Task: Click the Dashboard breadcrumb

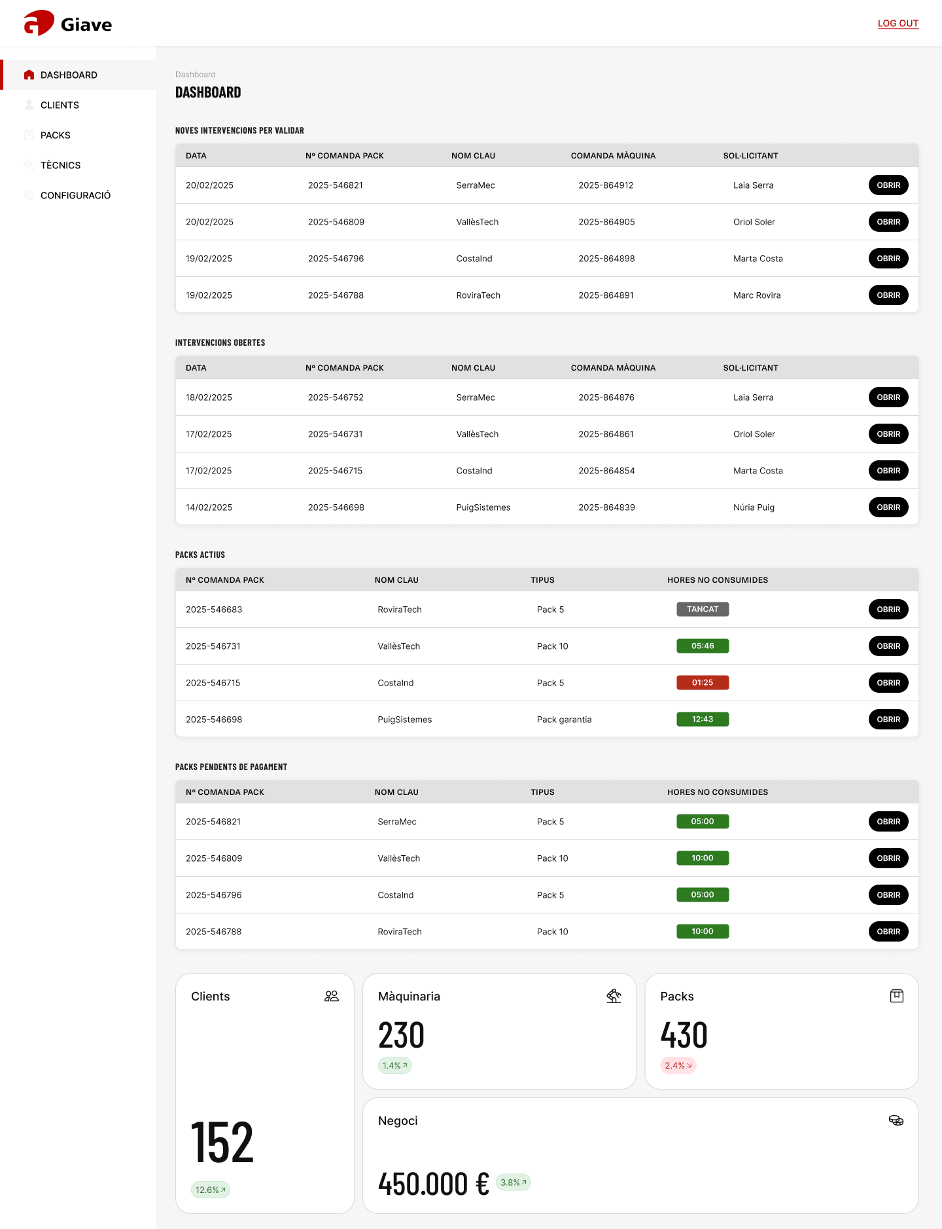Action: click(196, 75)
